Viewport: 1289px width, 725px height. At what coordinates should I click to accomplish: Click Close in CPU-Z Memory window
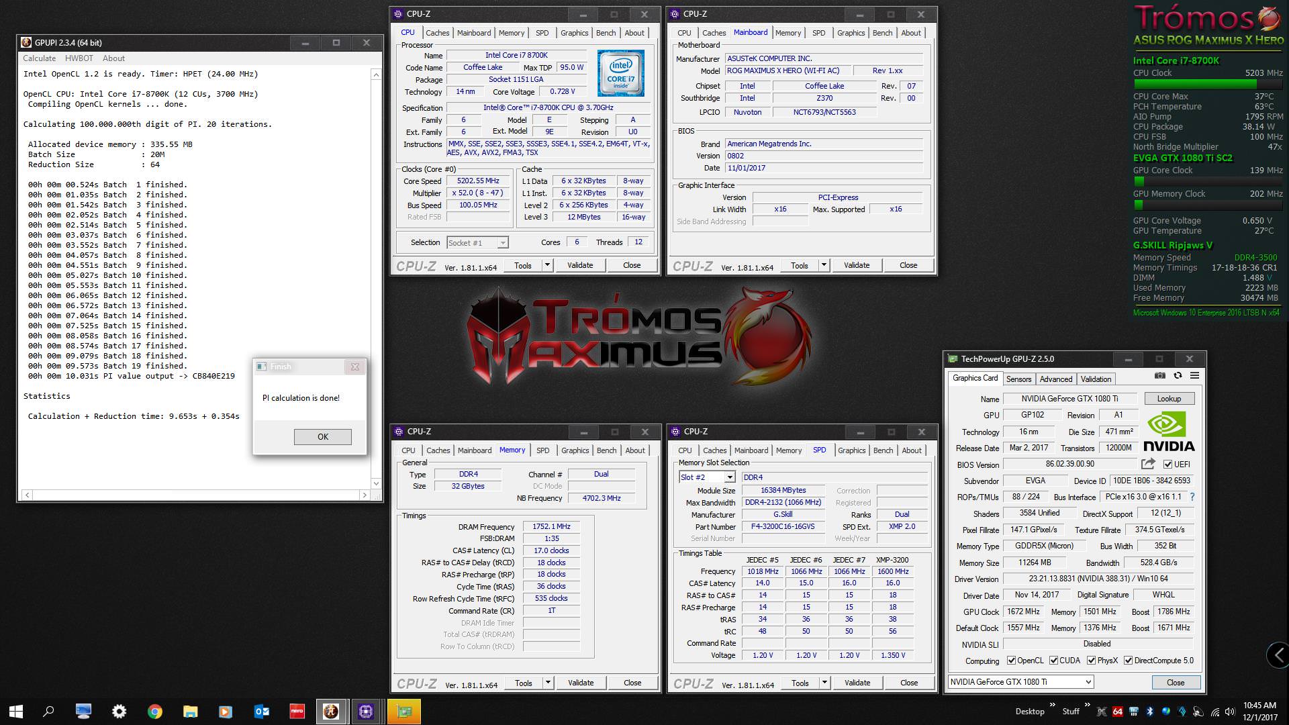(x=632, y=683)
